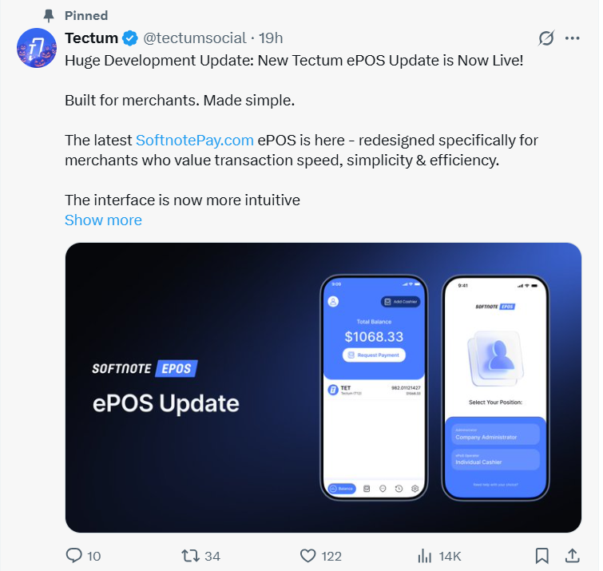This screenshot has width=603, height=571.
Task: Like the ePOS update post
Action: click(308, 555)
